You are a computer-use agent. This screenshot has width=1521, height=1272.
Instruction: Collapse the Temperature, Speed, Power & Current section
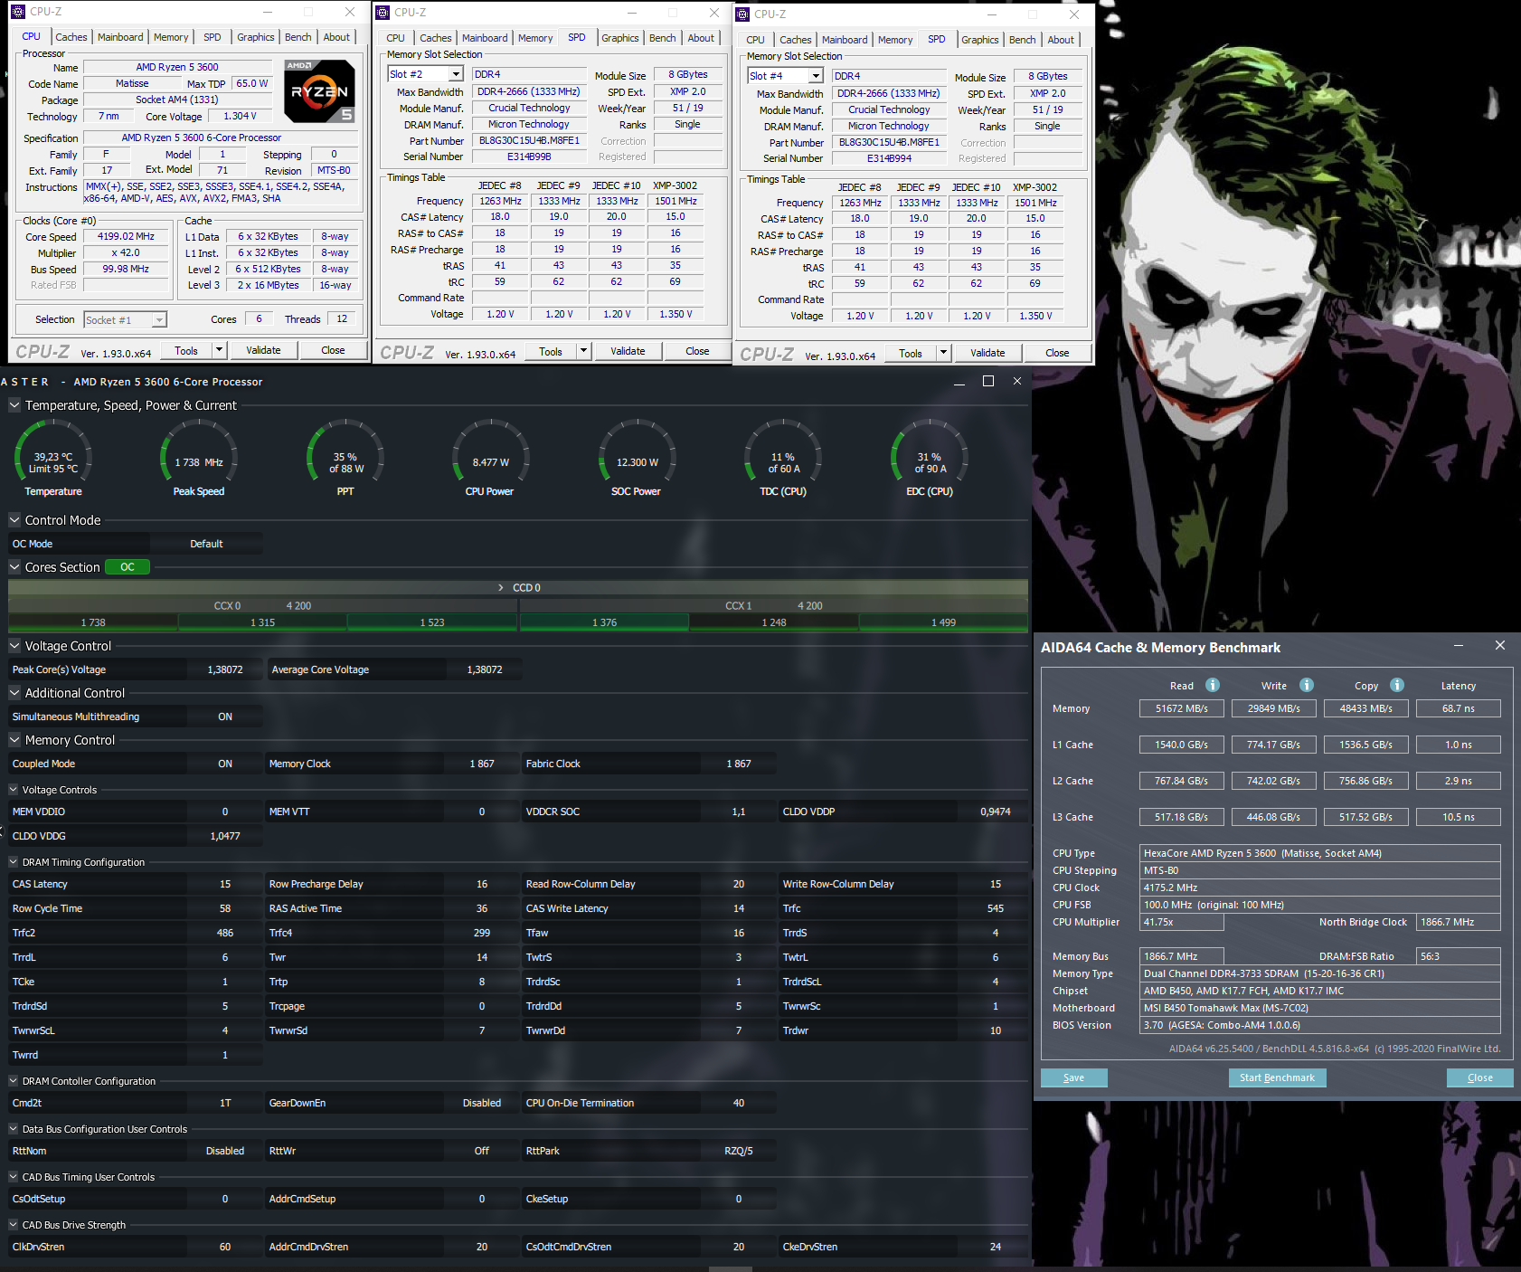[14, 405]
